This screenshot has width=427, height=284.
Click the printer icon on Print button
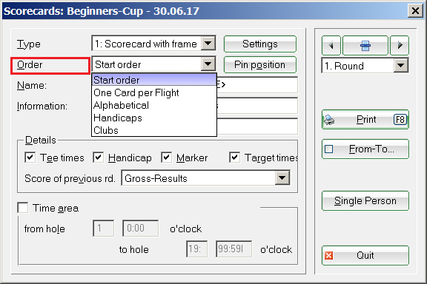coord(329,120)
